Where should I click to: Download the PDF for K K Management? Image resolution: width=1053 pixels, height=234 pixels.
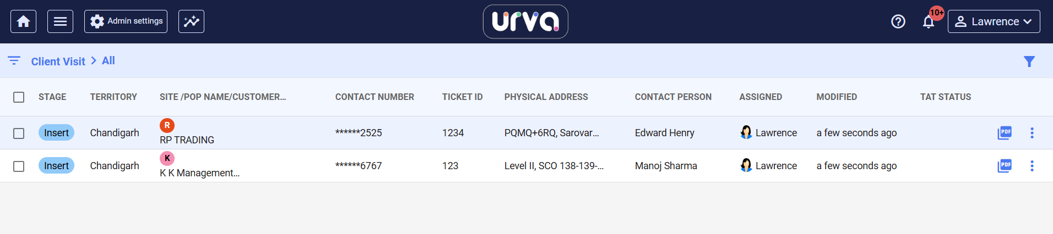coord(1005,166)
